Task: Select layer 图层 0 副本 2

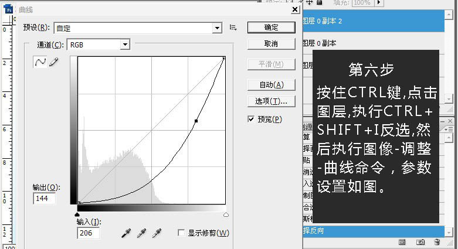Action: [374, 21]
